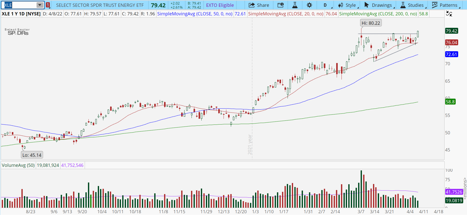Screen dimensions: 467x215
Task: Click the blue 72.61 price-axis tag
Action: click(451, 54)
